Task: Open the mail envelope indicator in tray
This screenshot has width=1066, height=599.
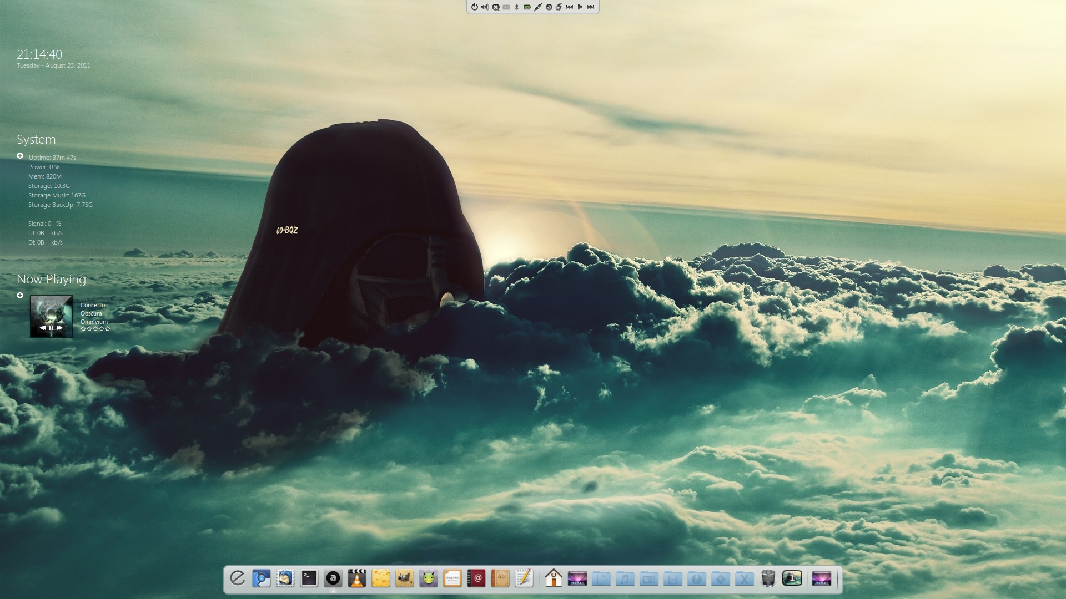Action: click(506, 7)
